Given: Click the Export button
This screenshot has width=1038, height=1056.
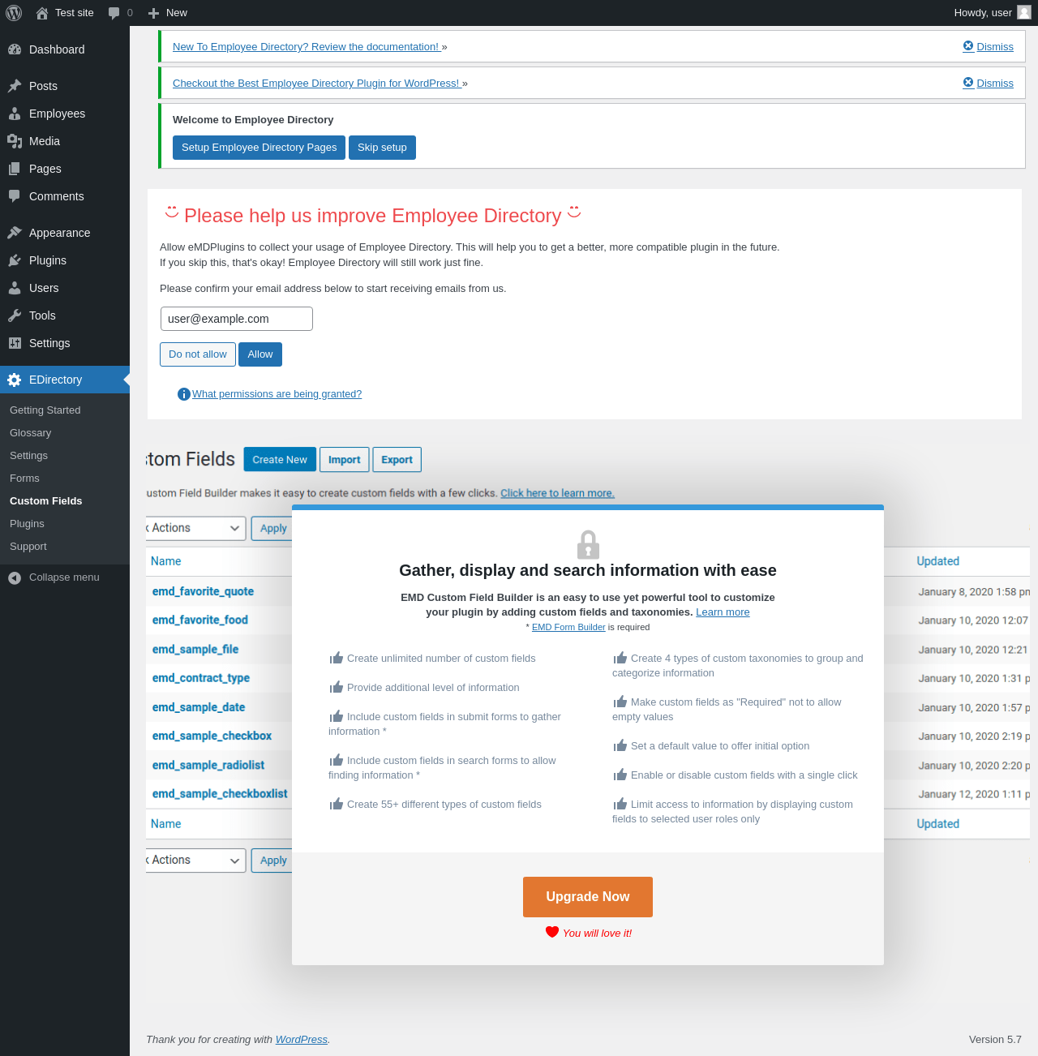Looking at the screenshot, I should coord(397,460).
